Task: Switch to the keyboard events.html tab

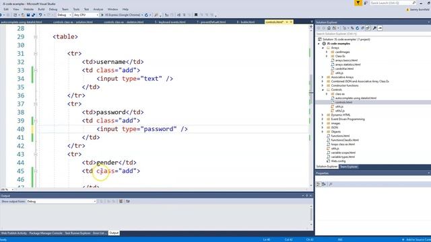Action: pyautogui.click(x=170, y=22)
